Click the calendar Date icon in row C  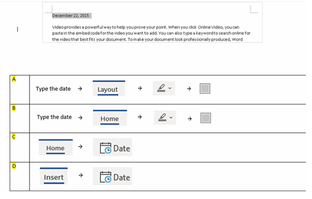coord(105,149)
